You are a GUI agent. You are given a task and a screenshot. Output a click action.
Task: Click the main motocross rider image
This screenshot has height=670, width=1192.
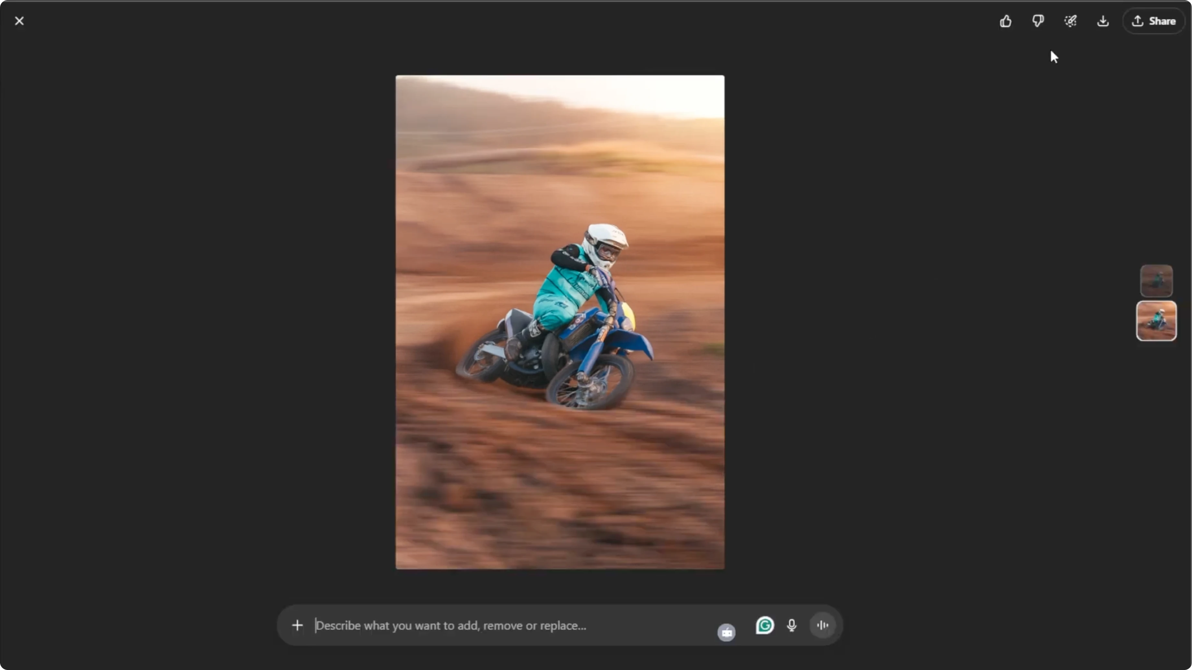coord(560,322)
